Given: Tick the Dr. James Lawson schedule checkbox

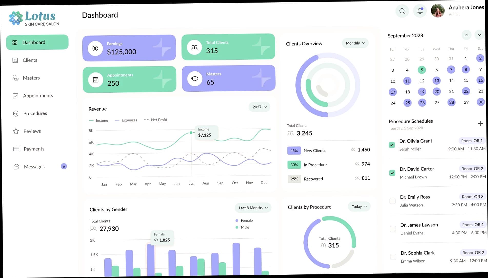Looking at the screenshot, I should point(393,229).
